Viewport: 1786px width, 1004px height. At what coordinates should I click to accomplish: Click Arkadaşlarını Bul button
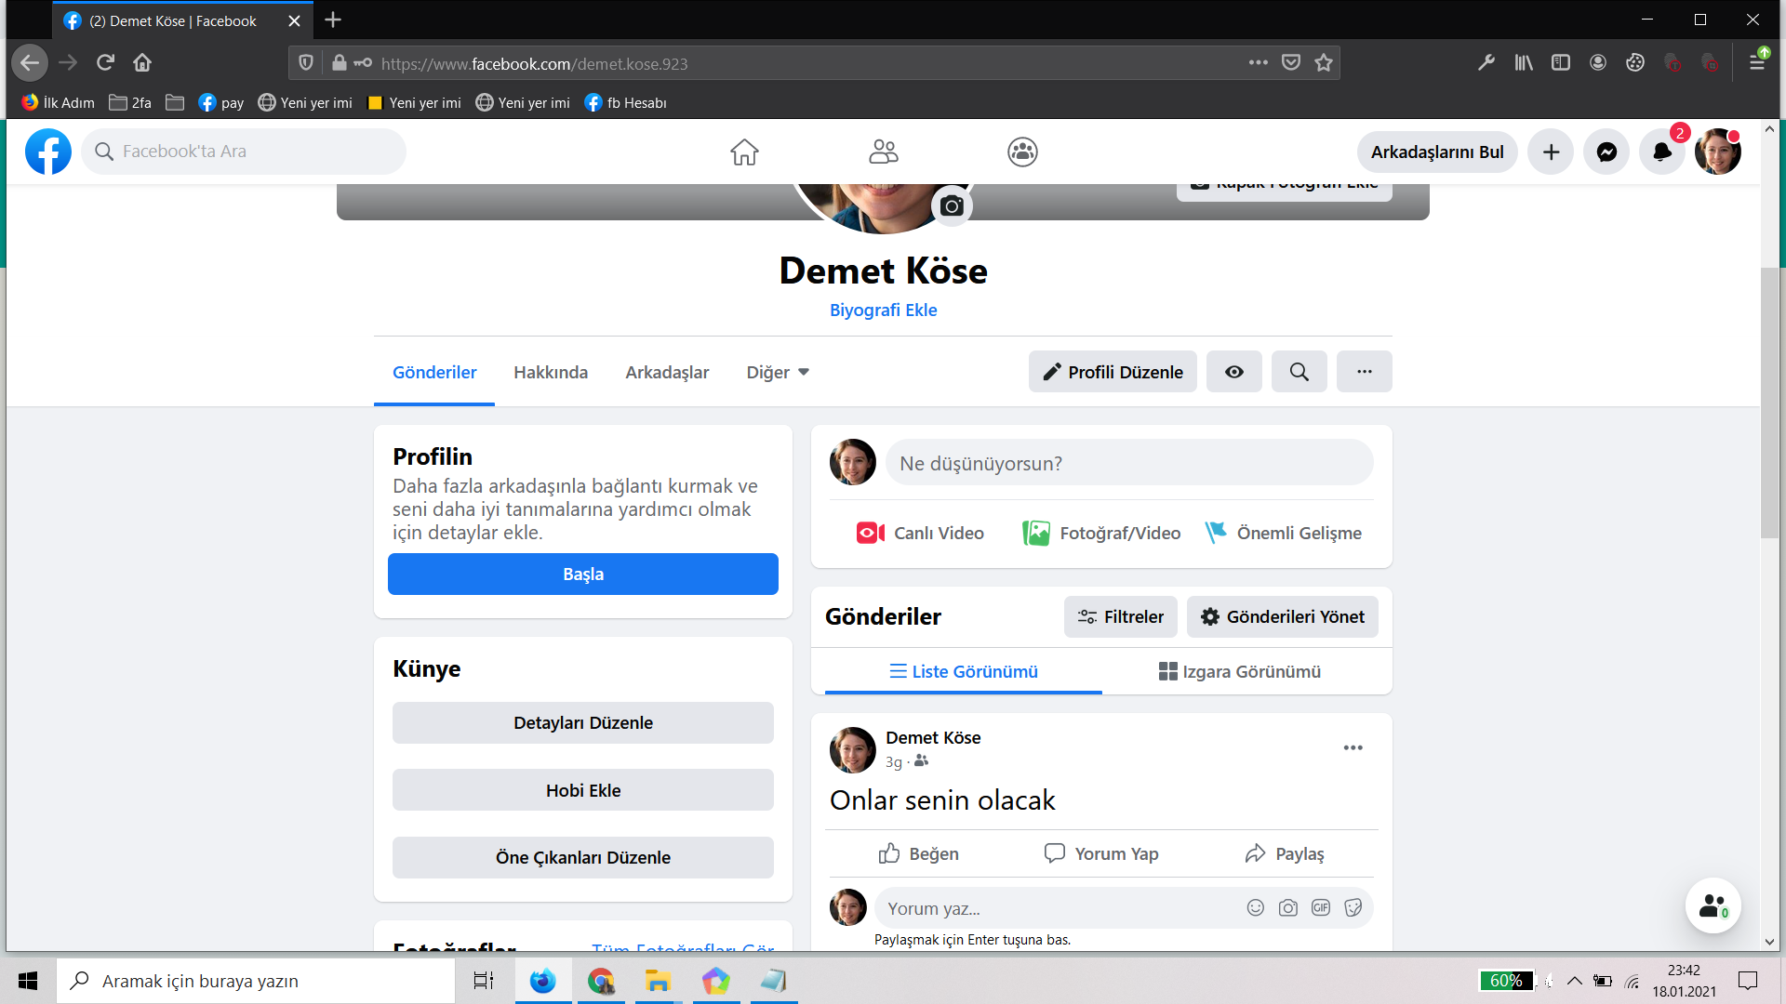1437,152
